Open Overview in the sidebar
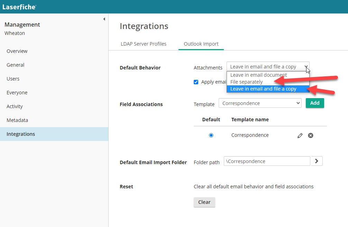348x227 pixels. pyautogui.click(x=17, y=51)
